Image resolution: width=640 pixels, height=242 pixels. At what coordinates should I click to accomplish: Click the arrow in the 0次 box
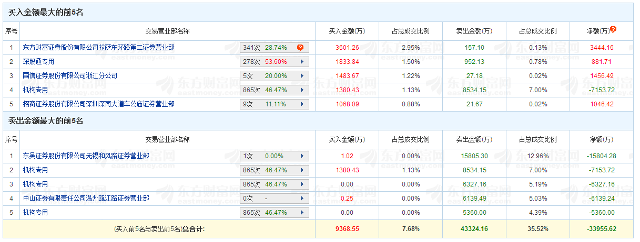(x=302, y=199)
